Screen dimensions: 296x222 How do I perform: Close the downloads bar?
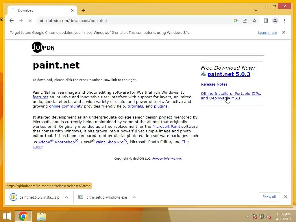tap(285, 197)
